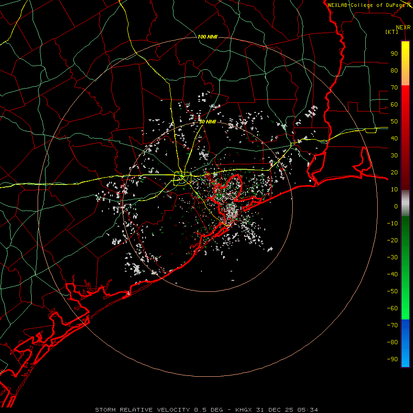Click the "[KT]" units label
The height and width of the screenshot is (413, 413).
391,32
